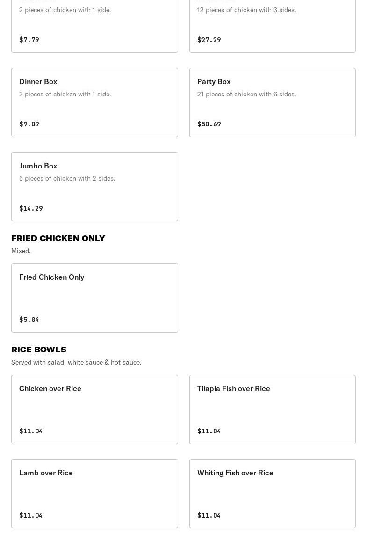Viewport: 367px width, 540px height.
Task: Click the Fried Chicken Only section heading
Action: 58,238
